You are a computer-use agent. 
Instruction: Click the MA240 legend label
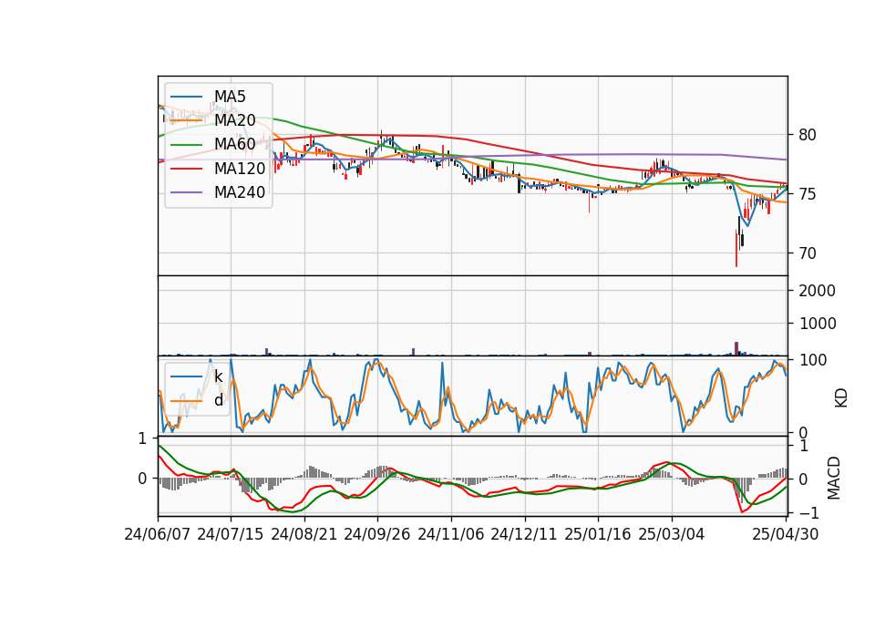pyautogui.click(x=240, y=192)
